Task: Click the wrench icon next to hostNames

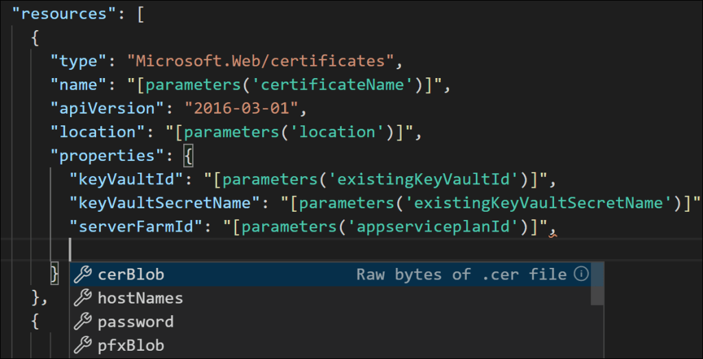Action: tap(83, 298)
